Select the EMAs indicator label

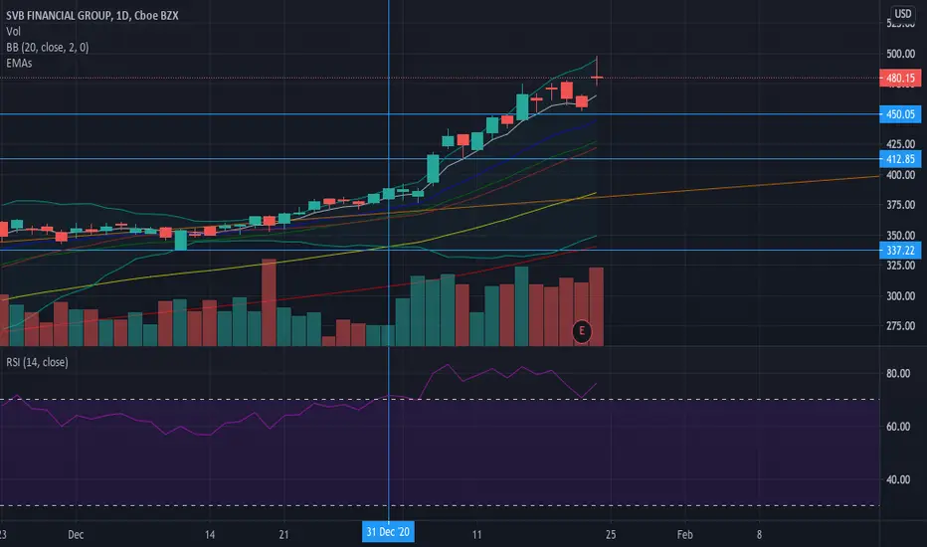(x=19, y=63)
